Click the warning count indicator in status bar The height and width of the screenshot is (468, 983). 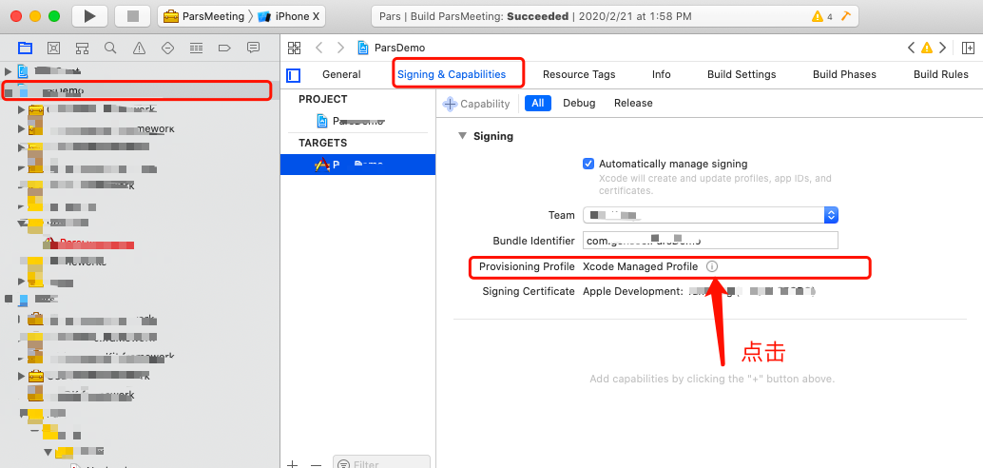[x=822, y=16]
